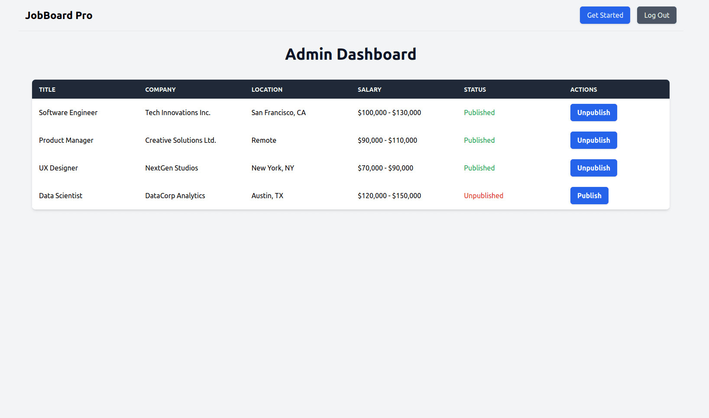Select the Published status for UX Designer
709x418 pixels.
point(479,168)
